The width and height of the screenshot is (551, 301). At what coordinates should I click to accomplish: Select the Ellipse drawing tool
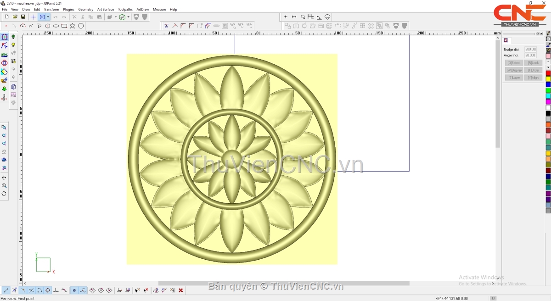click(x=56, y=26)
